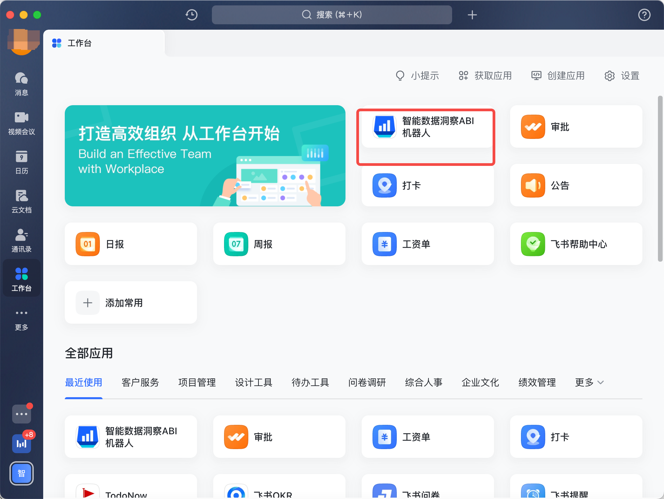Open 智能数据洞察ABI机器人 in favorites

point(427,126)
